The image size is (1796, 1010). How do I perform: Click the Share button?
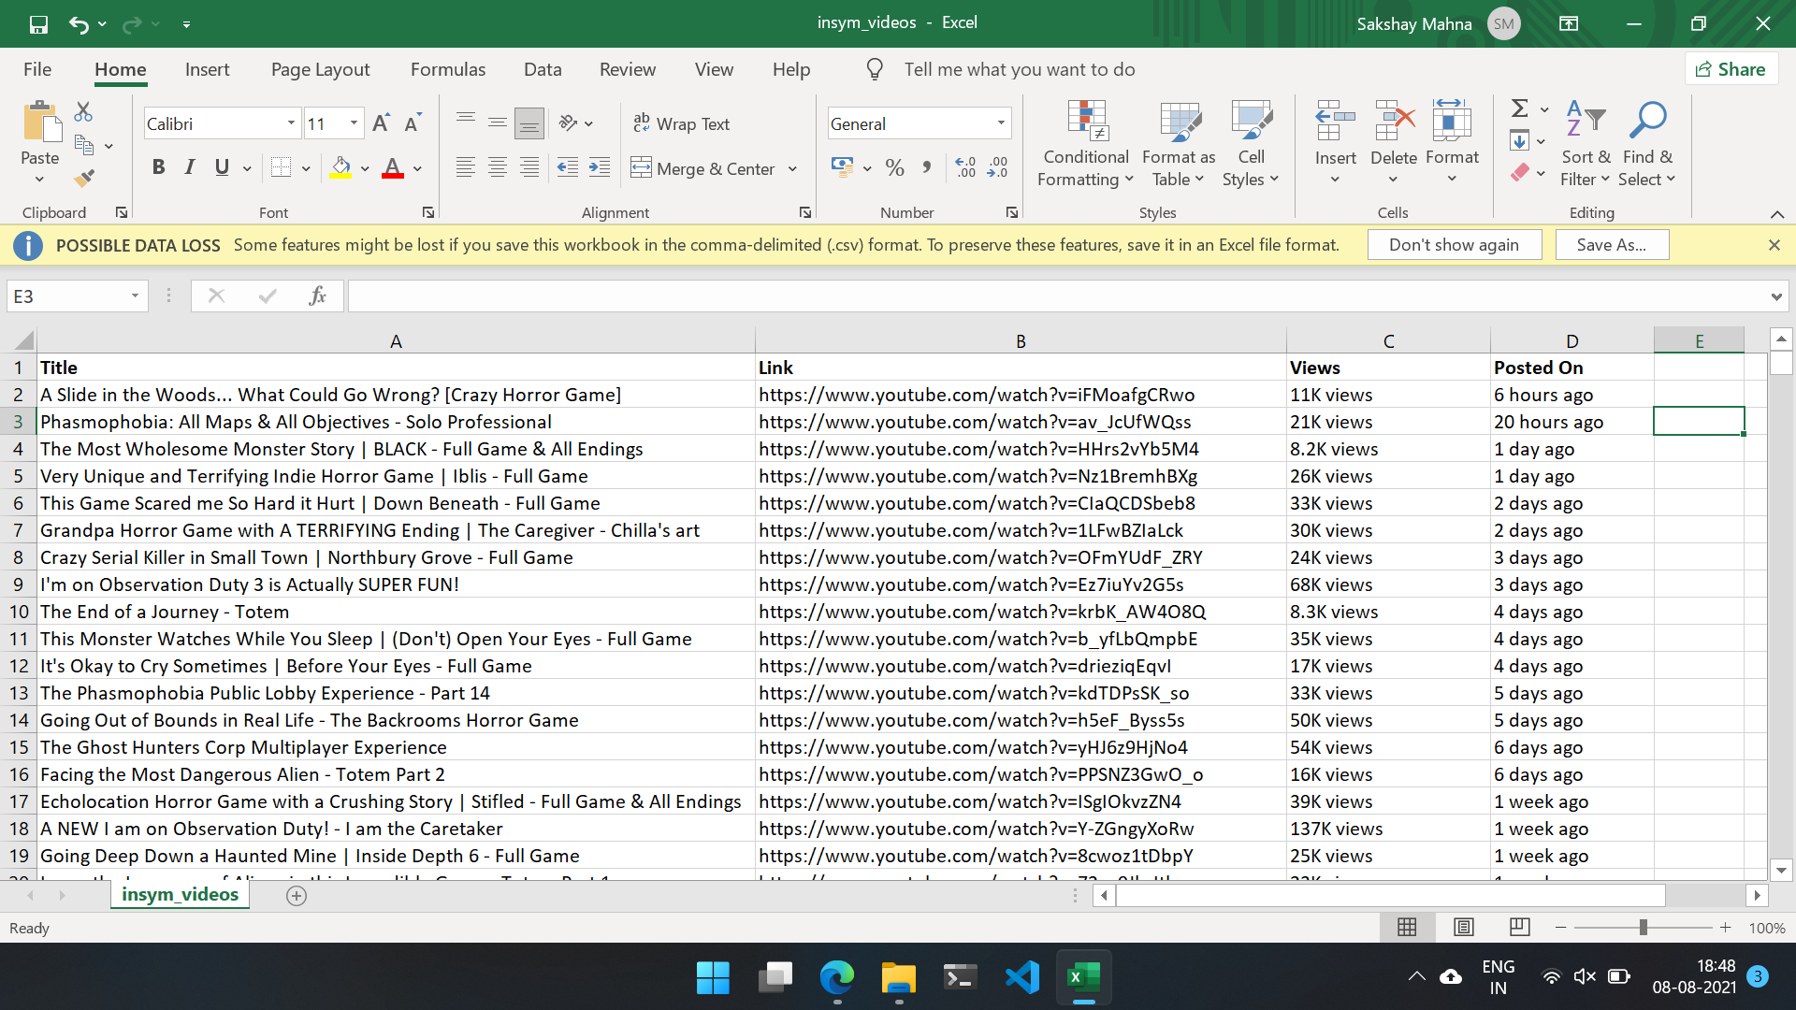pyautogui.click(x=1731, y=69)
